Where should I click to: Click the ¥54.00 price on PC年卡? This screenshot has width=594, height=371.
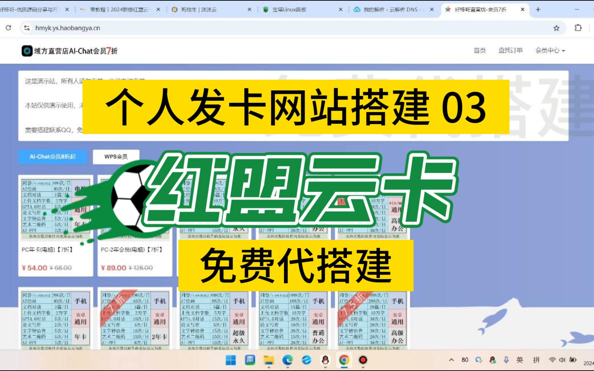click(34, 268)
